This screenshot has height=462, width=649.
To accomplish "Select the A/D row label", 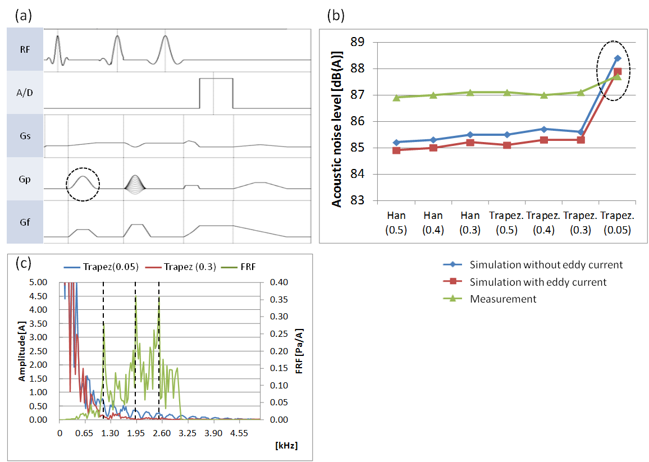I will [x=25, y=93].
